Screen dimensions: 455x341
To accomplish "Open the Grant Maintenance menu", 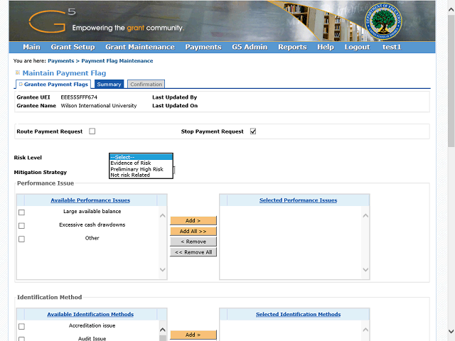I will (139, 47).
